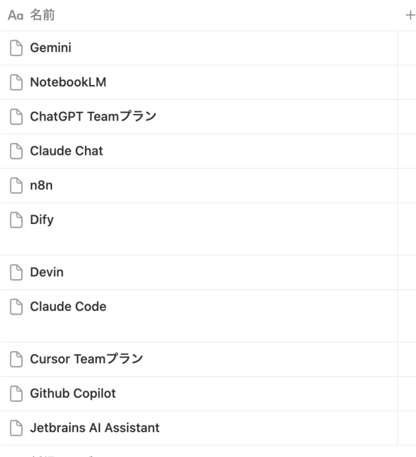Open the Jetbrains AI Assistant page

(x=95, y=428)
